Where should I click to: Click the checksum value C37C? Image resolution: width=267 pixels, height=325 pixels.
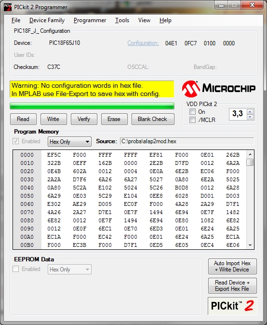point(54,67)
